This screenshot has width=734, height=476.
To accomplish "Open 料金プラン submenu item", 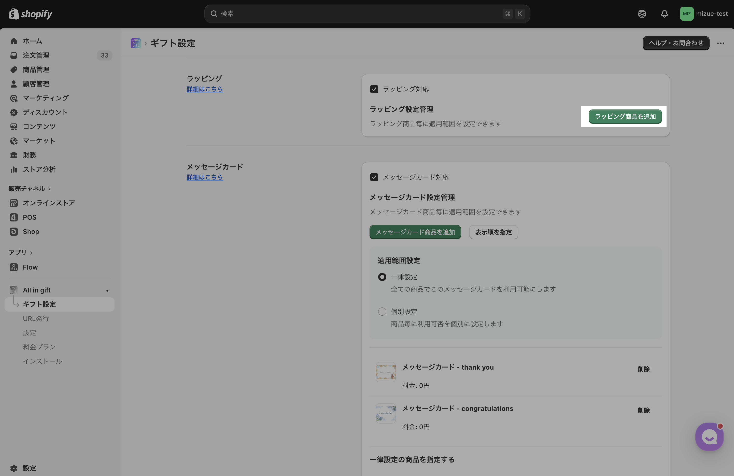I will click(x=39, y=347).
